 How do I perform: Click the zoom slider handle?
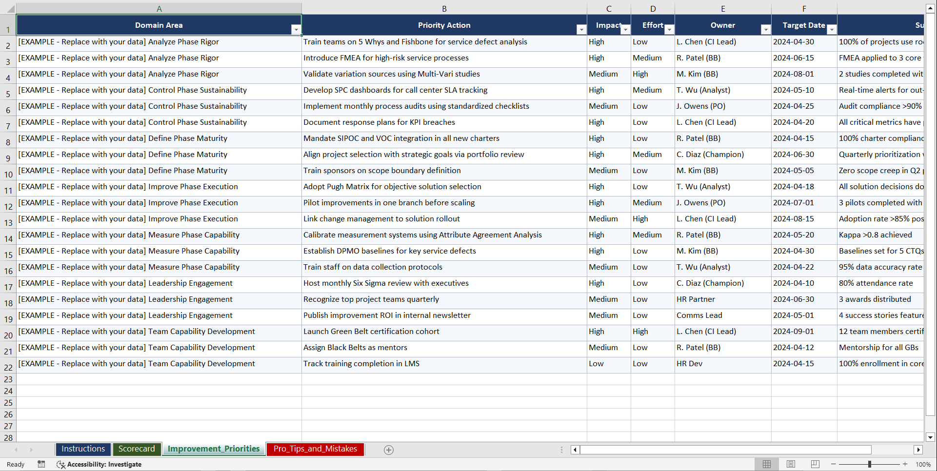pyautogui.click(x=870, y=464)
